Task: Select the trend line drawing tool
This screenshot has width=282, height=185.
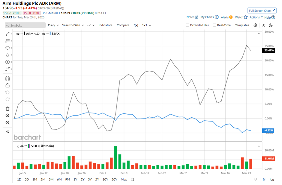Action: 7,34
